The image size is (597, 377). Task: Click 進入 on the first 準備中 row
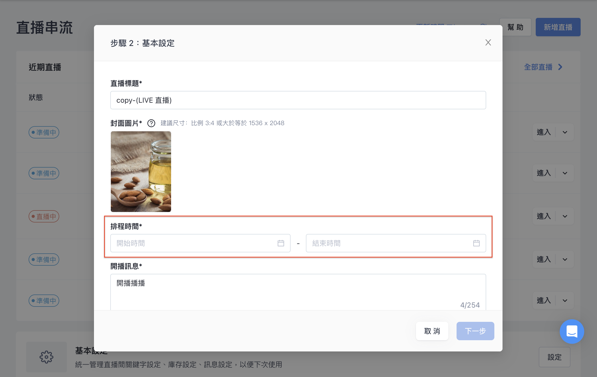tap(544, 132)
